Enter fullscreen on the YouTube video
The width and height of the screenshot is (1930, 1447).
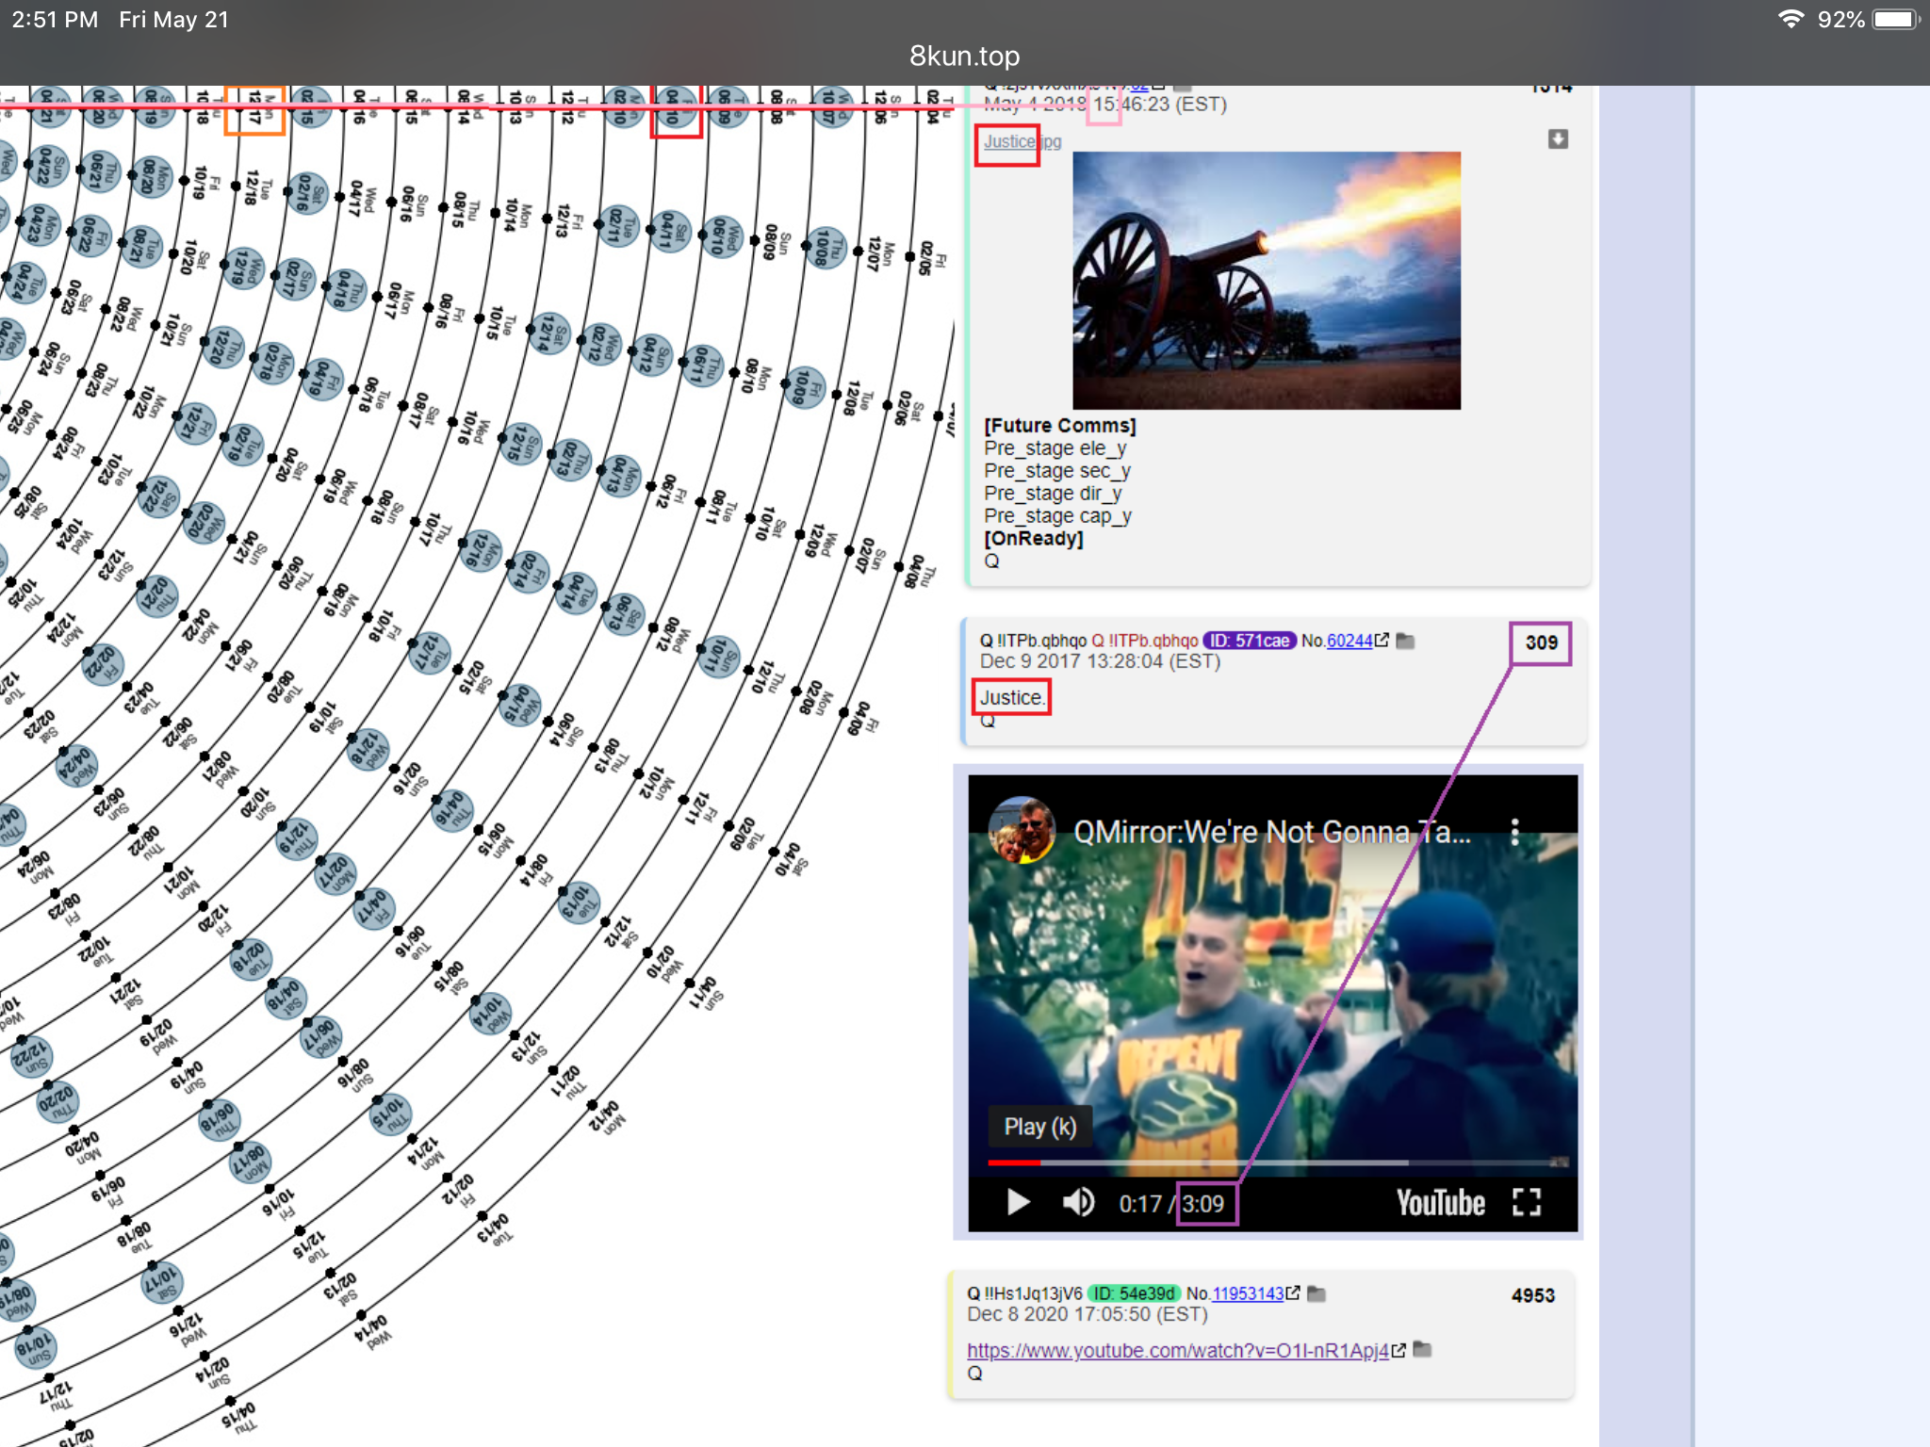tap(1527, 1202)
